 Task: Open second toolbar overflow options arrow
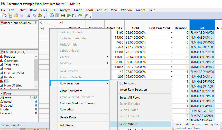[90, 17]
